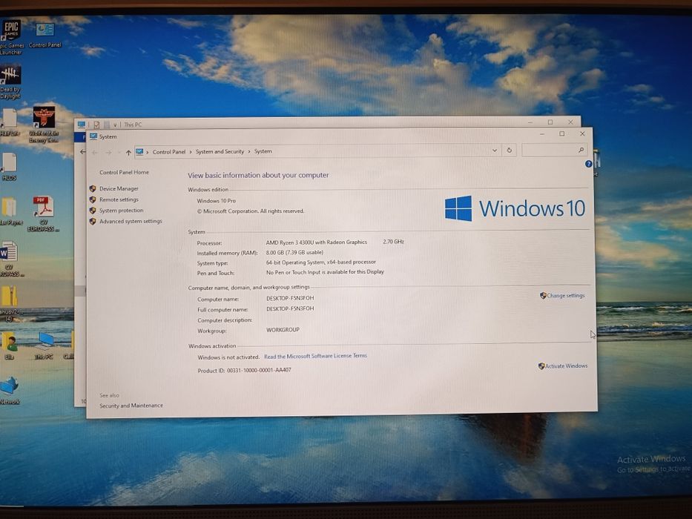Go up one level with the up arrow

click(x=128, y=152)
